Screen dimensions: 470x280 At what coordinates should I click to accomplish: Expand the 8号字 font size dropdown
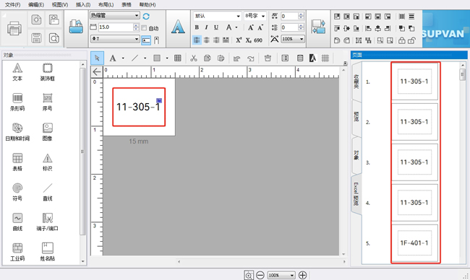point(255,16)
